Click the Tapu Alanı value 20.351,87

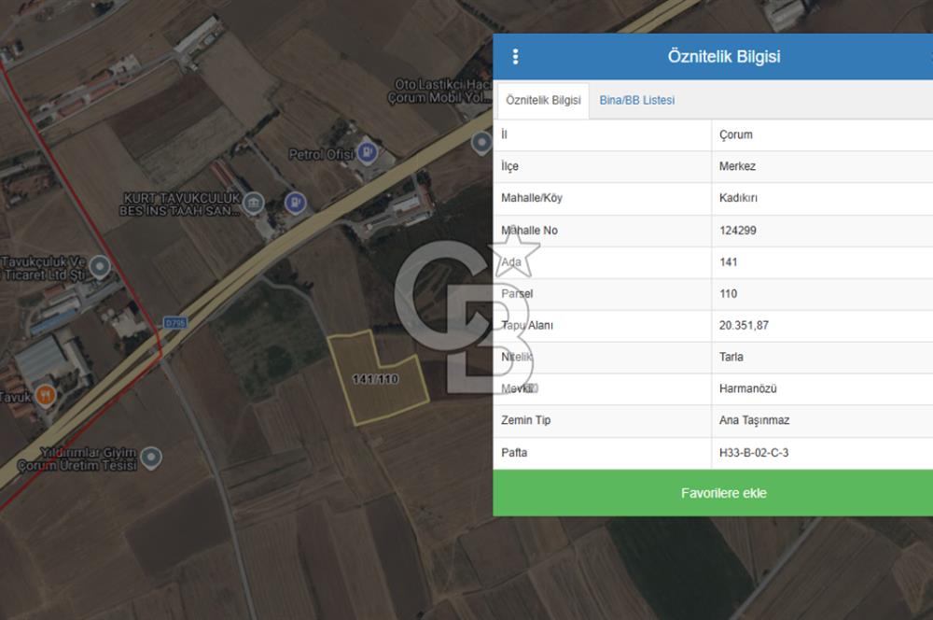(744, 326)
